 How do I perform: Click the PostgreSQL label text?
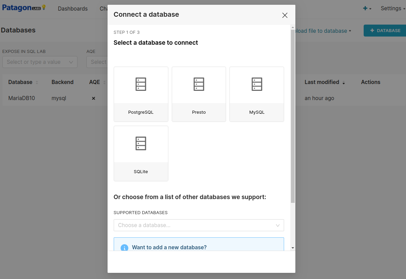141,112
